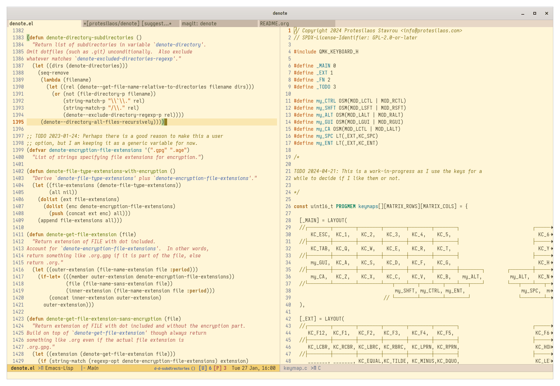The width and height of the screenshot is (560, 386).
Task: Click the C major mode indicator
Action: (x=319, y=368)
